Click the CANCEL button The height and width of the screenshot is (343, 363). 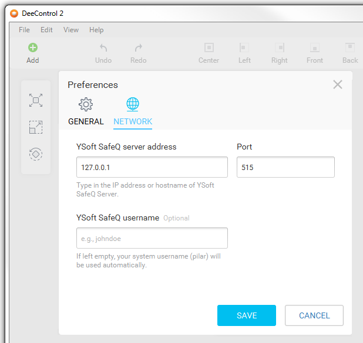tap(314, 315)
